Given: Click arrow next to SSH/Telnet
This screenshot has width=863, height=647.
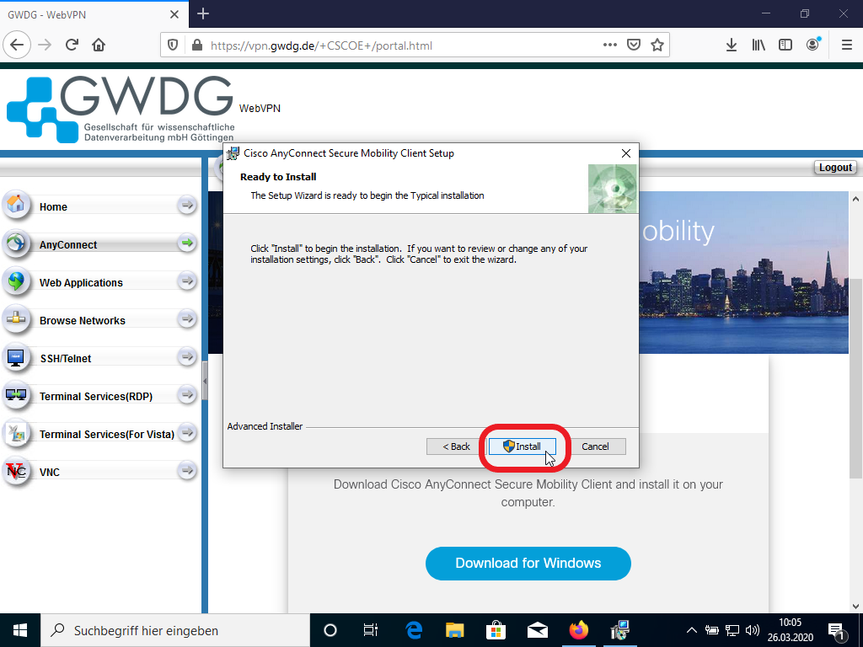Looking at the screenshot, I should [187, 357].
